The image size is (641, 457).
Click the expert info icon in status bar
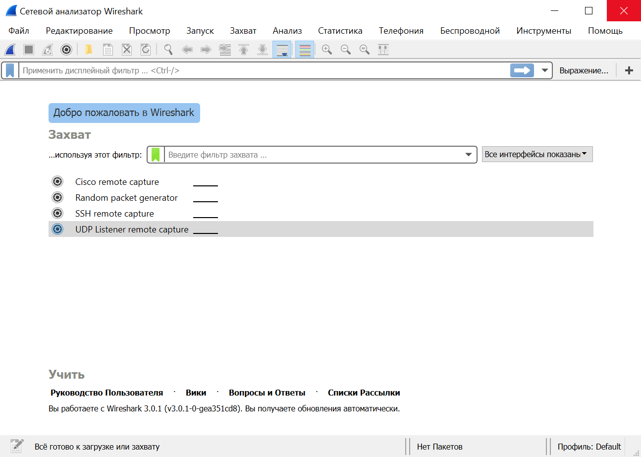17,446
